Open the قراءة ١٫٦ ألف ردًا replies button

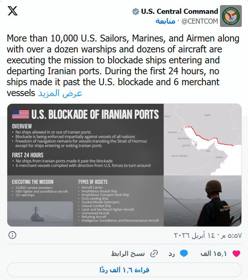pos(124,270)
